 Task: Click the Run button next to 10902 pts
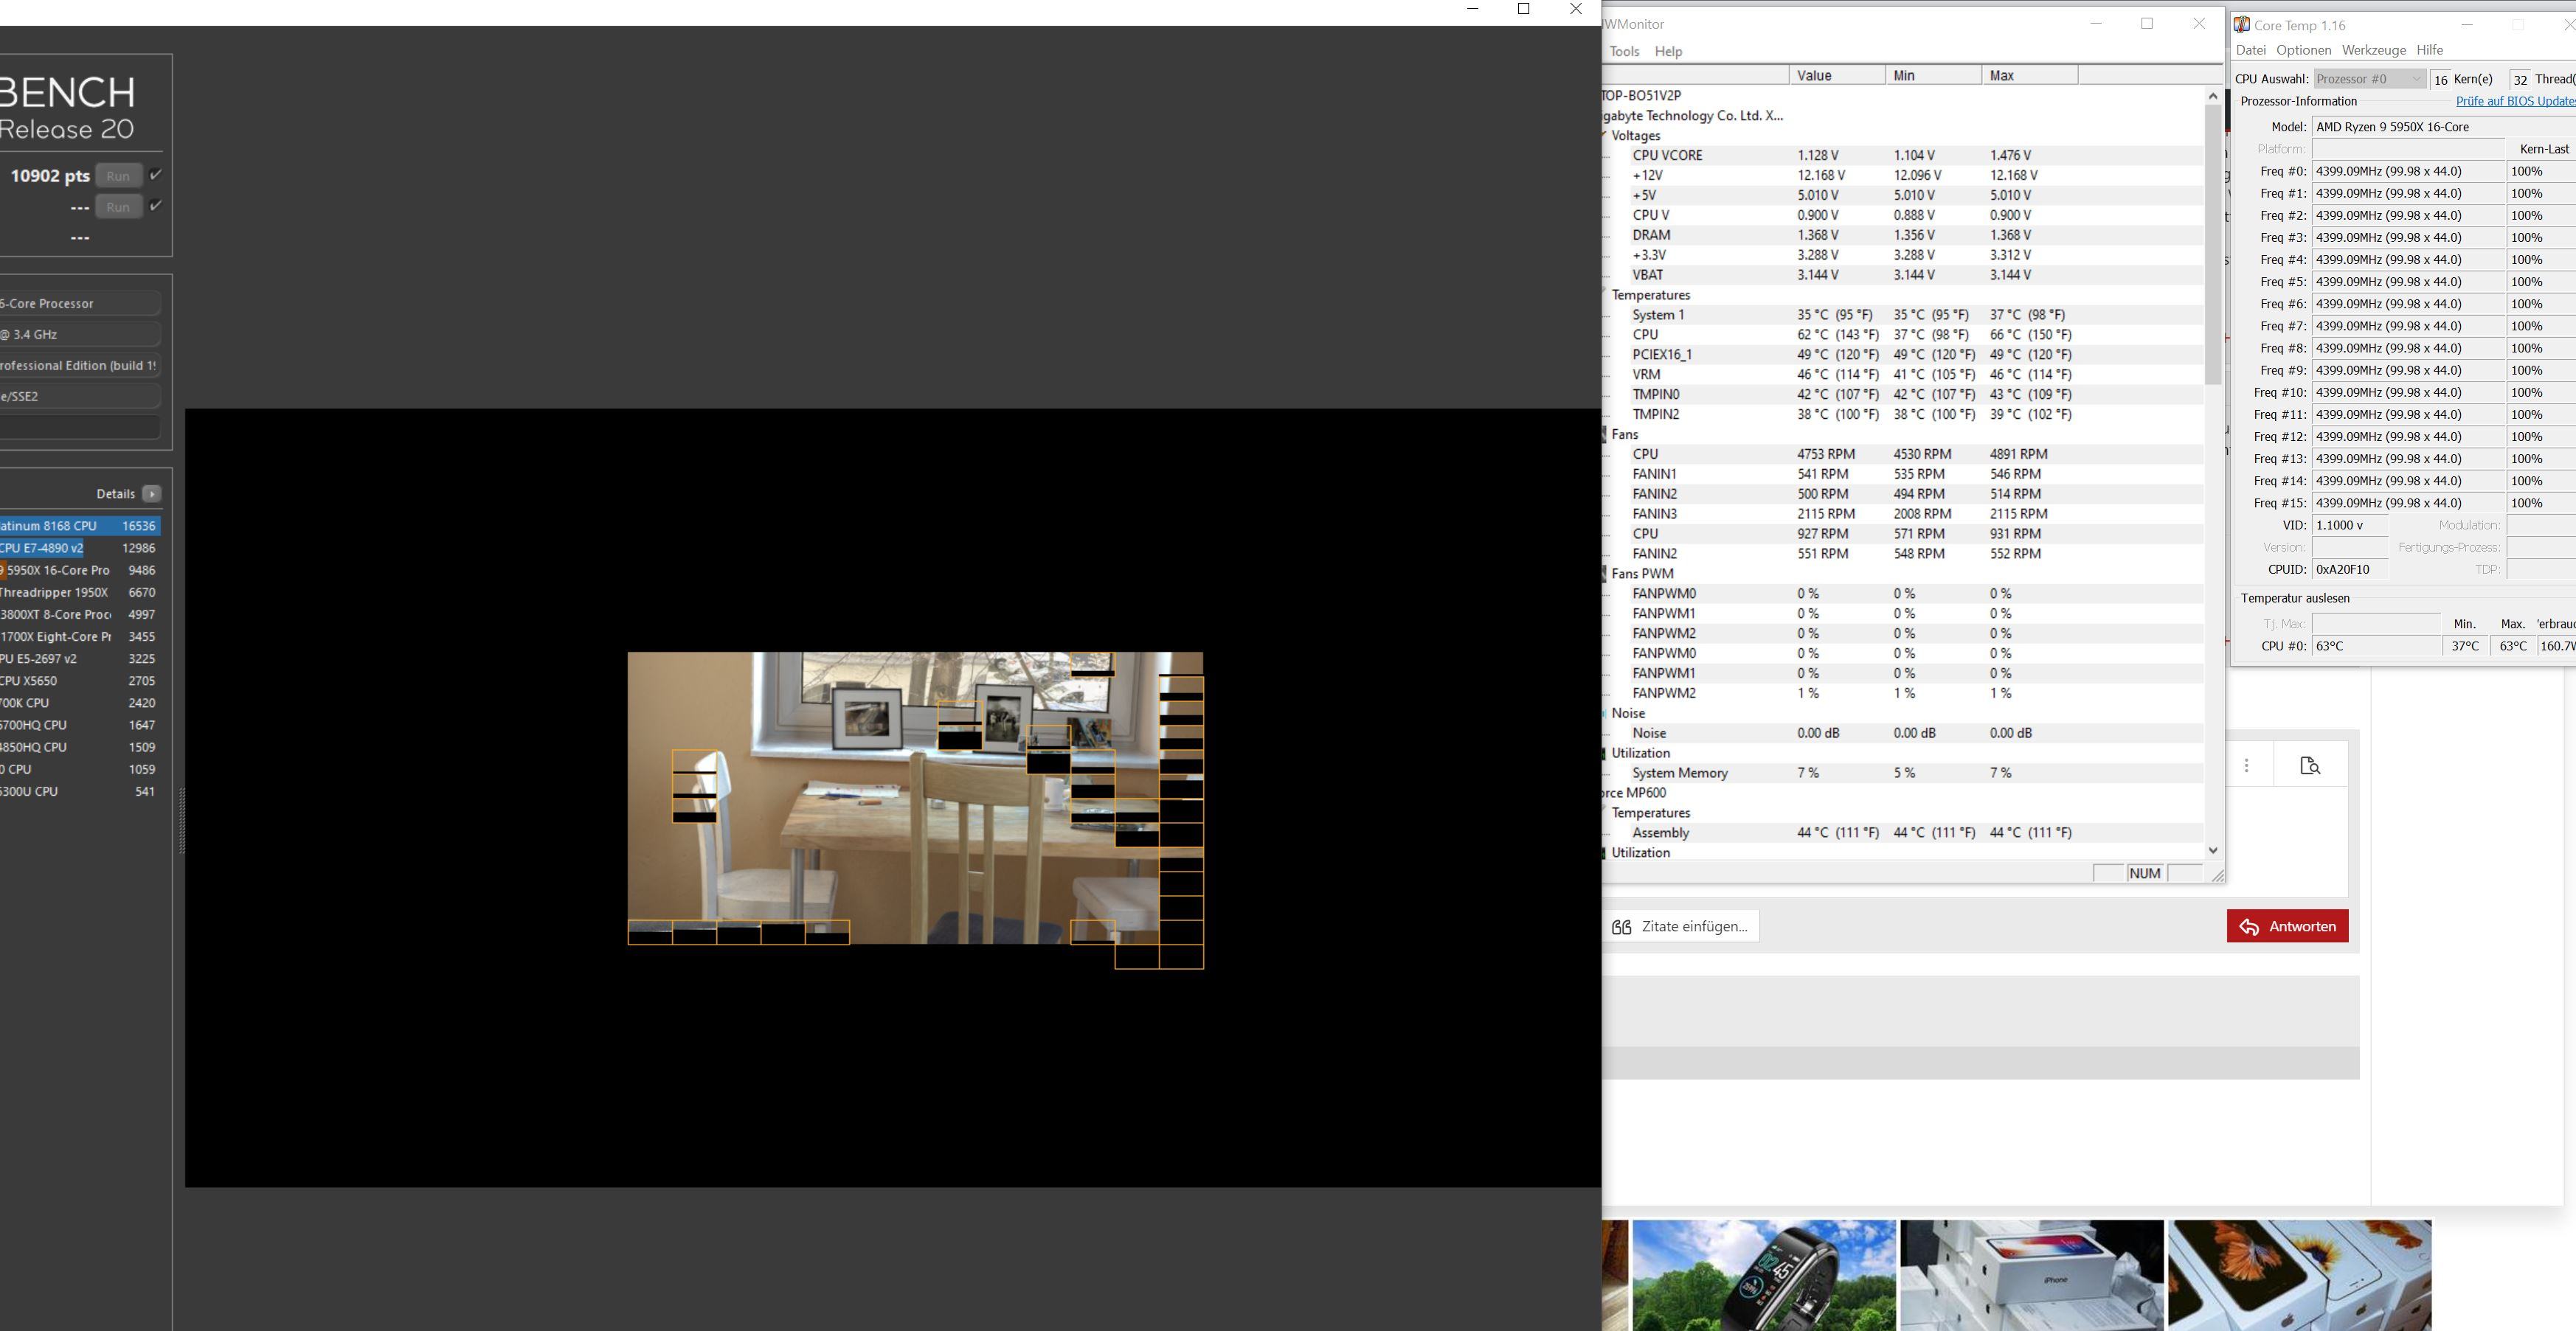(x=118, y=176)
